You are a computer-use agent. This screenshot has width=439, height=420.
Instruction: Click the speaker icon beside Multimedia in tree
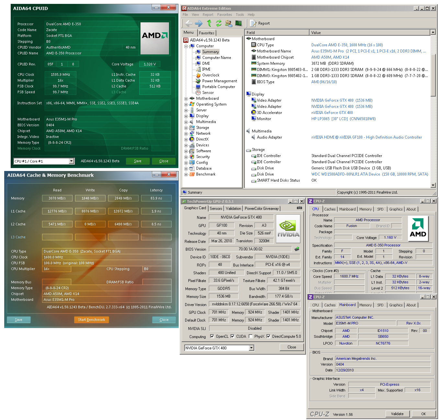click(192, 122)
